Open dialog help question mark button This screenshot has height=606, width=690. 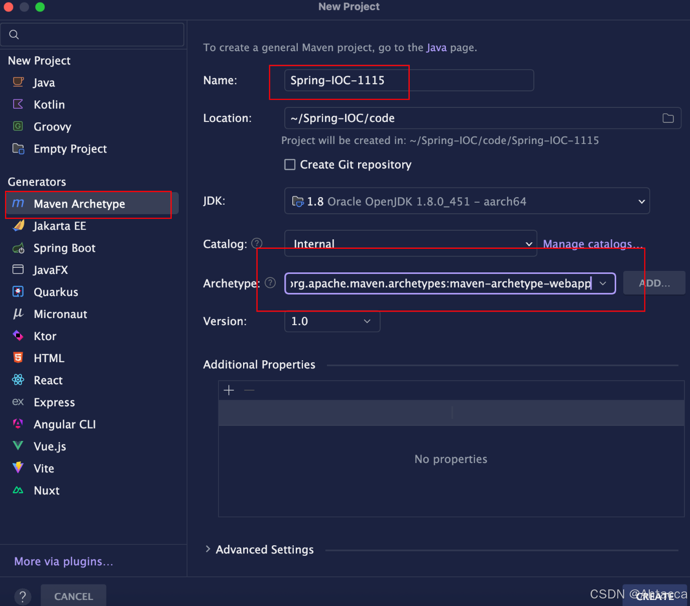(23, 596)
